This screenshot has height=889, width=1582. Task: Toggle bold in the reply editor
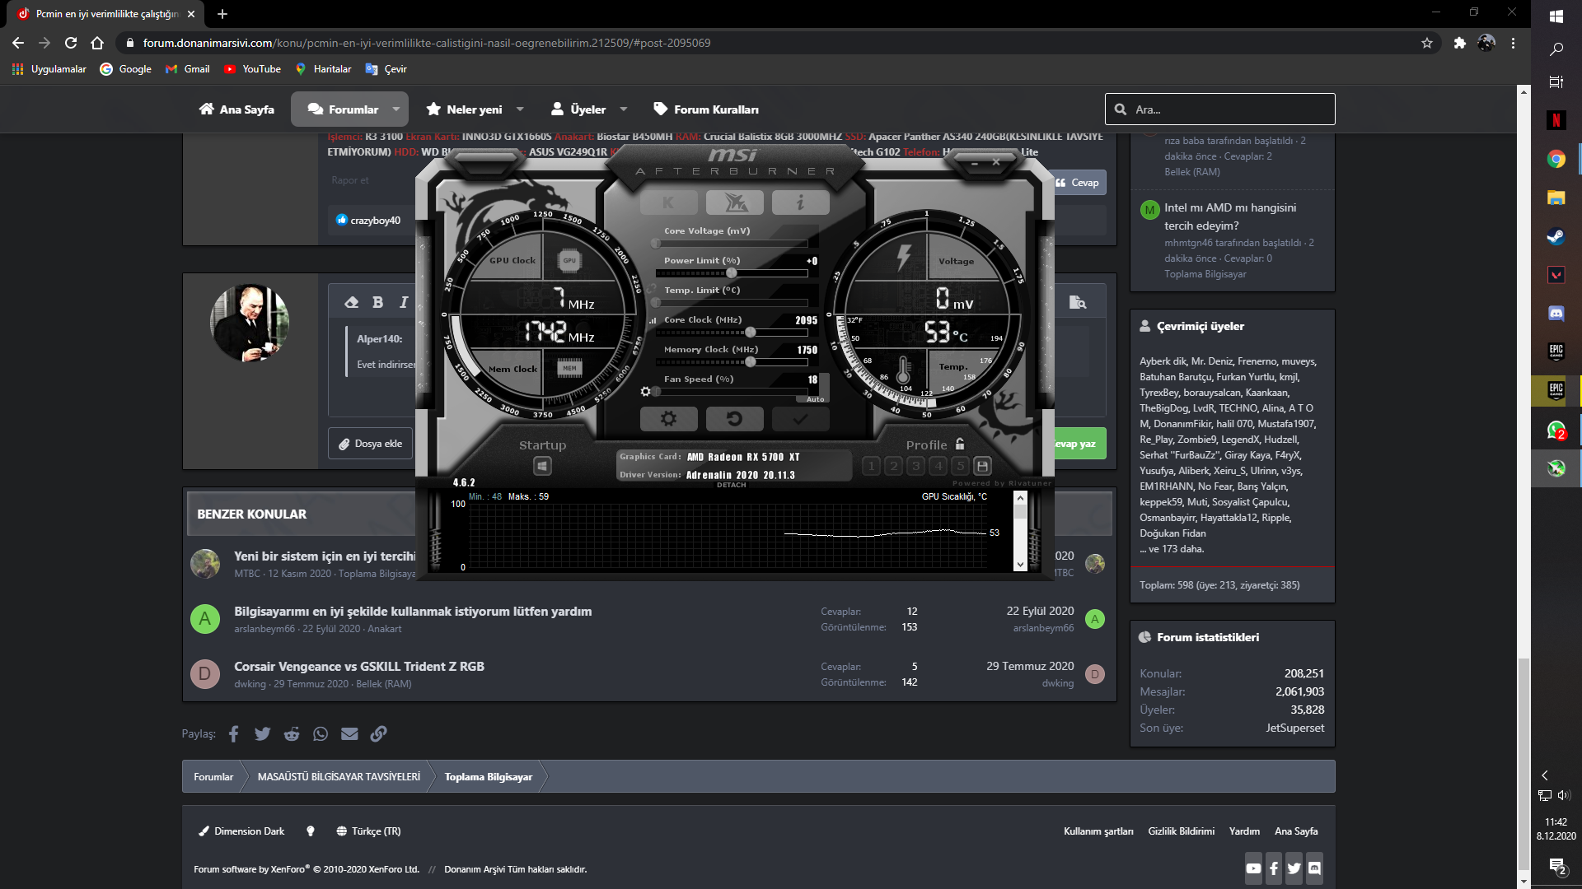pyautogui.click(x=377, y=302)
